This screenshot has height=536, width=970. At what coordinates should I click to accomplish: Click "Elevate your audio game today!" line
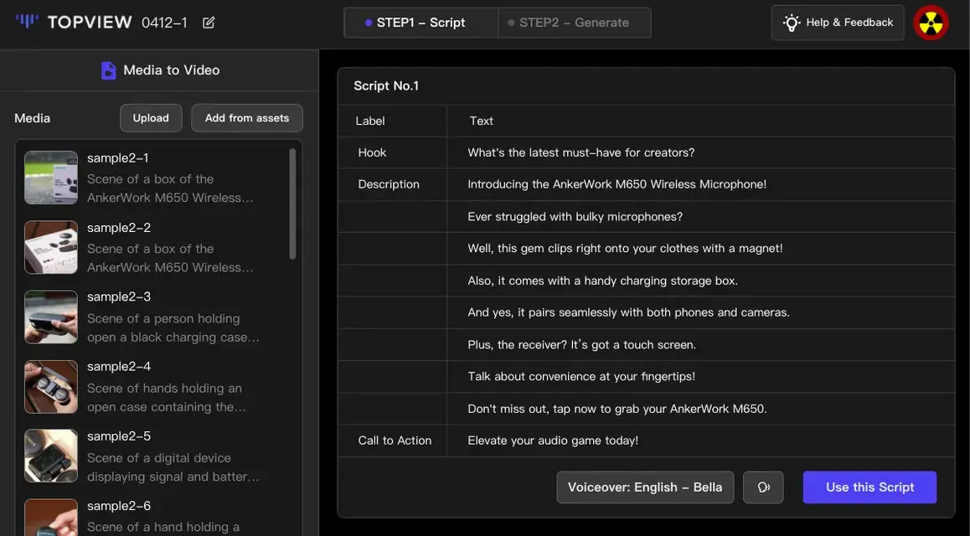[553, 441]
